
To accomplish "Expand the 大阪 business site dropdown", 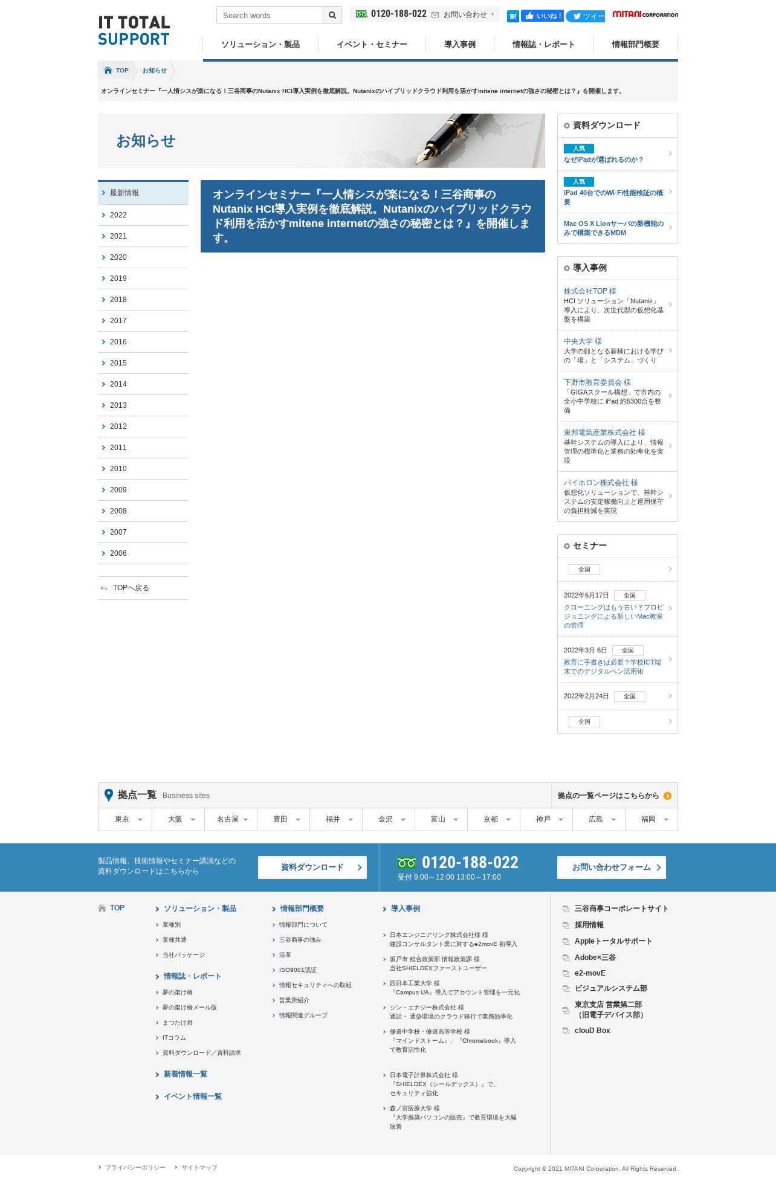I will 178,820.
